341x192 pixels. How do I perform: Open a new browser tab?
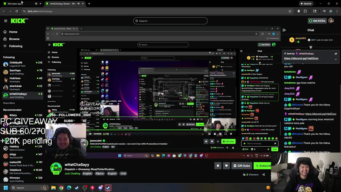click(89, 4)
